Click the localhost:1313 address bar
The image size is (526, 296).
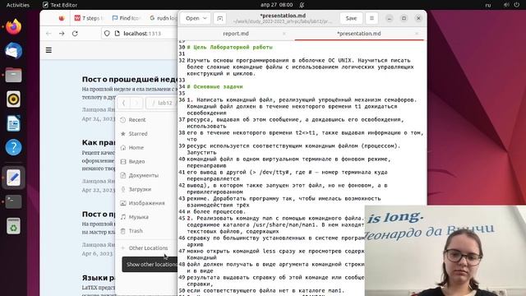coord(142,34)
